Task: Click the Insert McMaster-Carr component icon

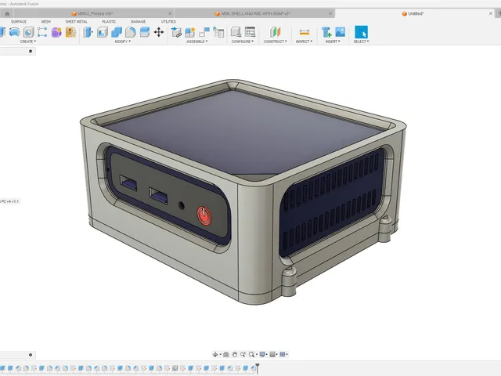Action: (x=326, y=32)
